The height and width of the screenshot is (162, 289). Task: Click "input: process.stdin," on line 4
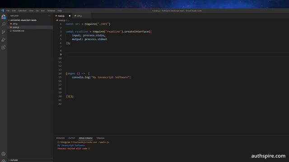click(x=89, y=35)
